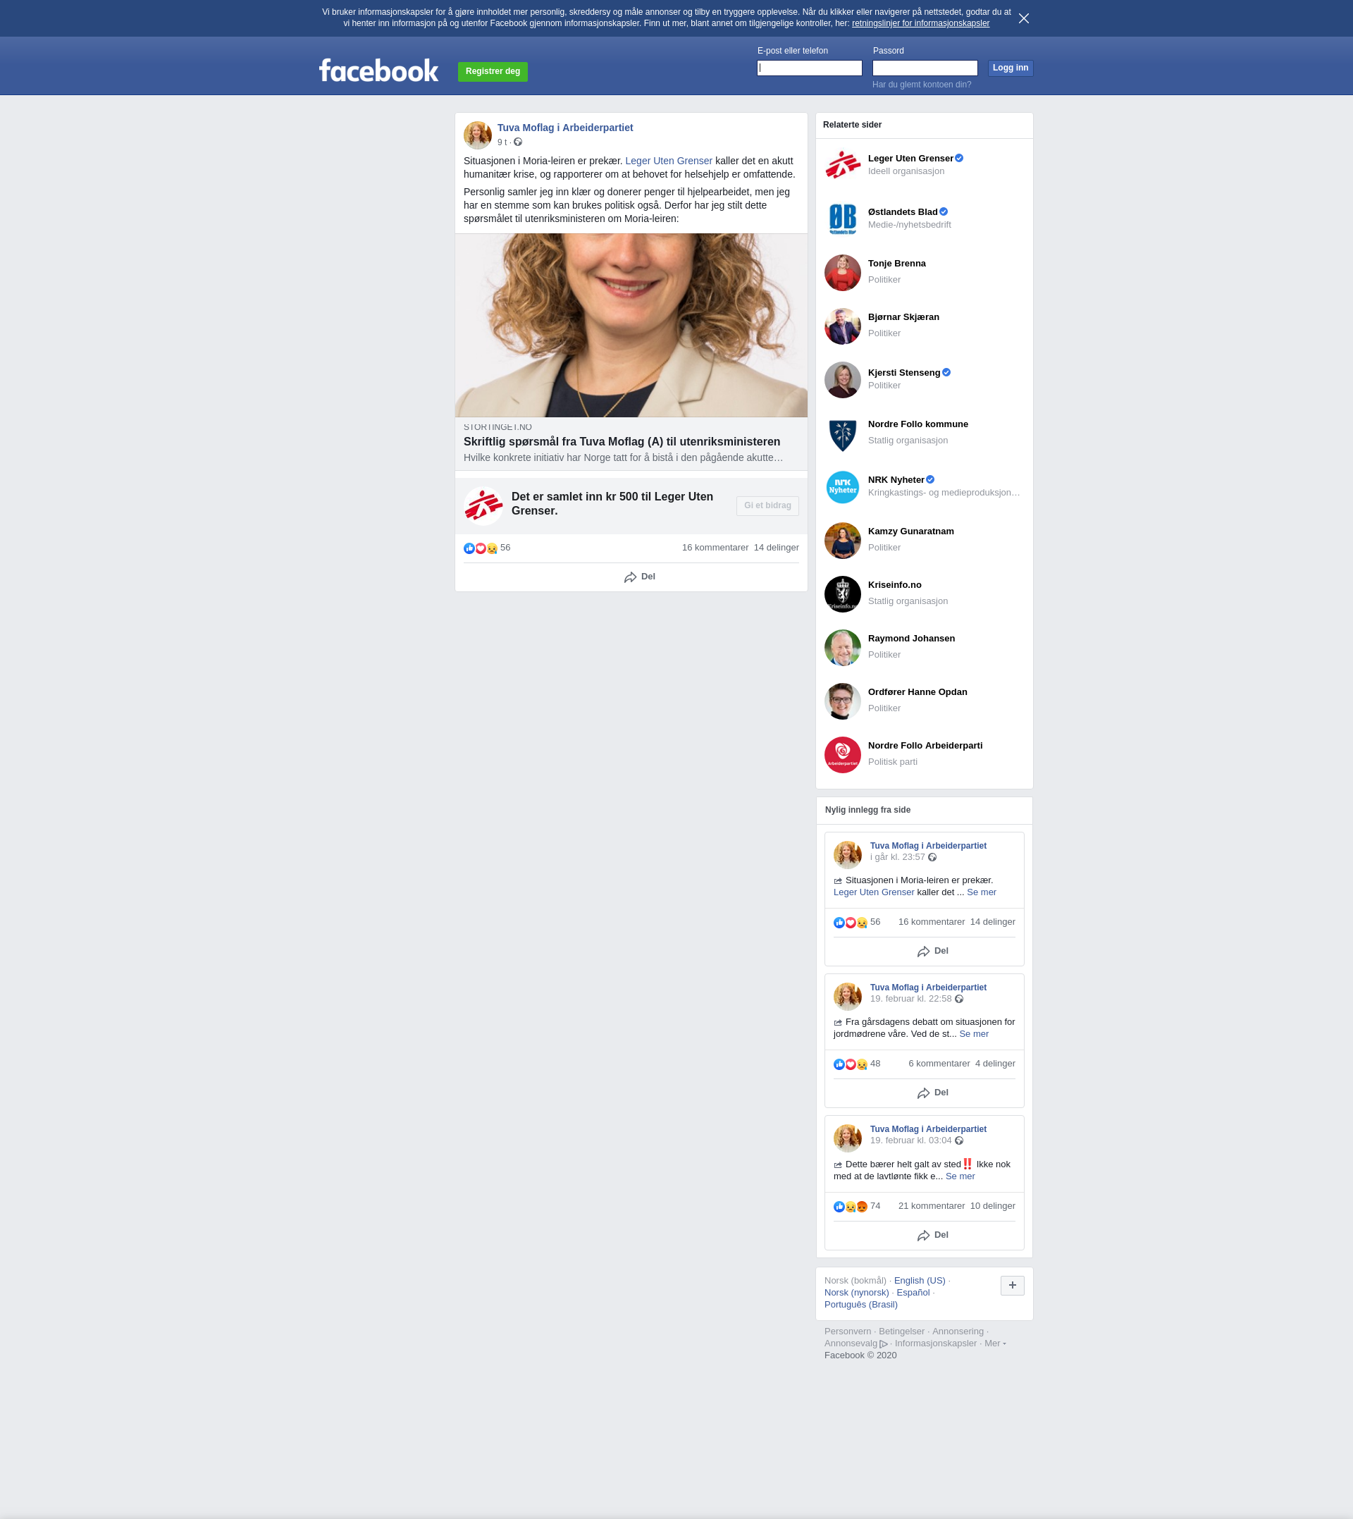The height and width of the screenshot is (1519, 1353).
Task: Open the portrait image of the main post
Action: click(x=631, y=326)
